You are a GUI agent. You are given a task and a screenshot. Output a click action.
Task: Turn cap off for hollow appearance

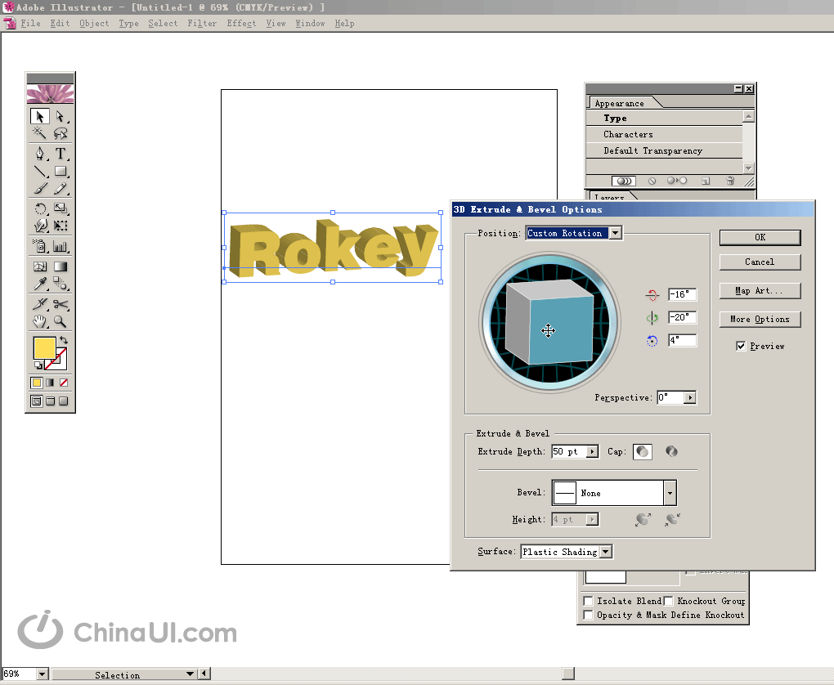[x=672, y=451]
